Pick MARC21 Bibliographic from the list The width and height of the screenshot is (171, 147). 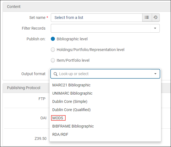click(x=71, y=85)
